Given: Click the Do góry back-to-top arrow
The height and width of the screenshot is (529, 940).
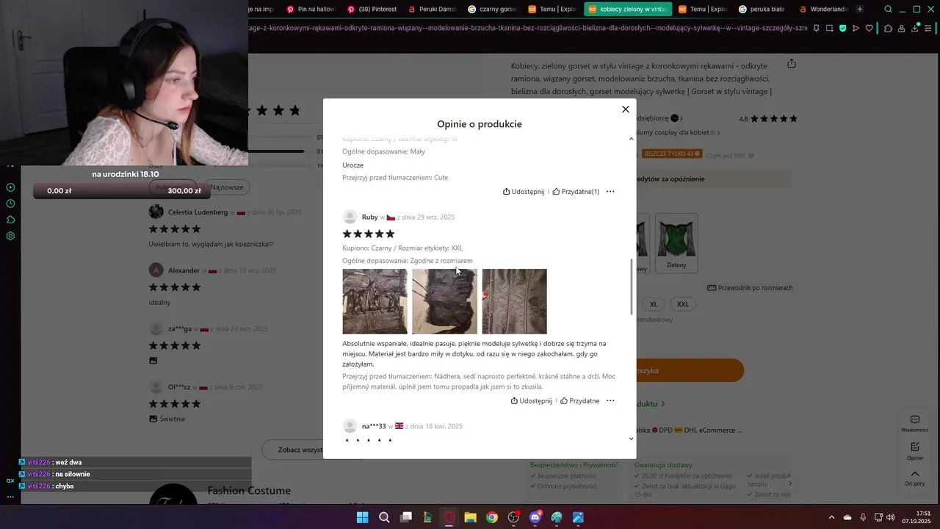Looking at the screenshot, I should point(915,478).
